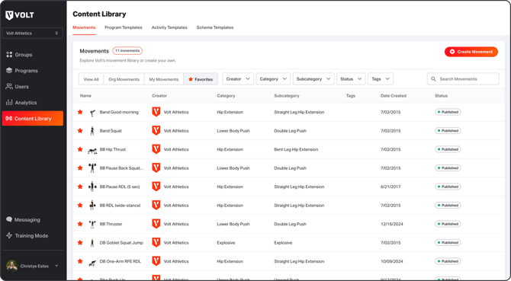Click BB Thruster movement thumbnail
Viewport: 511px width, 281px height.
(x=92, y=224)
